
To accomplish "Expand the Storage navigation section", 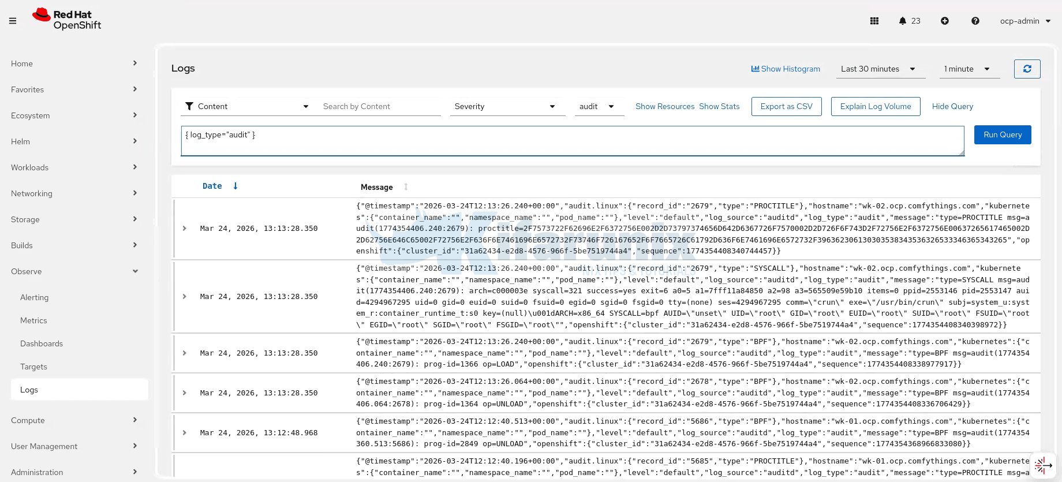I will [74, 219].
